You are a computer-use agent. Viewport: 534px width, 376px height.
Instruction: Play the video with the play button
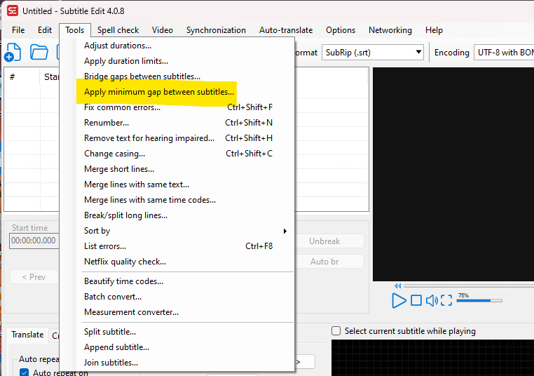click(399, 301)
